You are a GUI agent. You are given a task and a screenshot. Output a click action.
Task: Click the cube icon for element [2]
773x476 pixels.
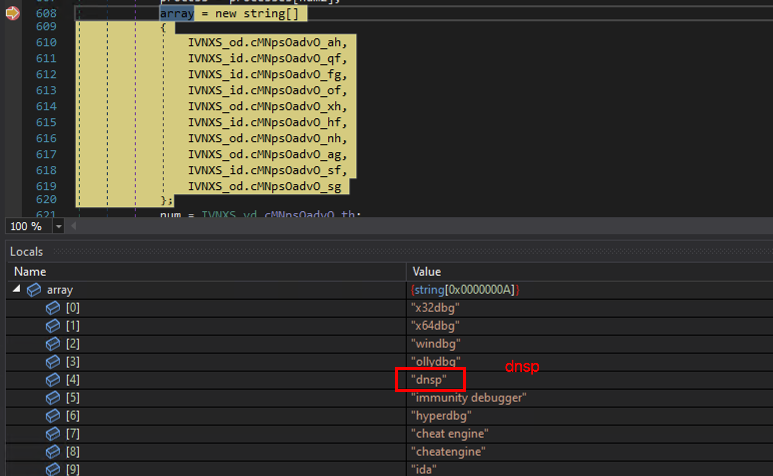pos(53,344)
